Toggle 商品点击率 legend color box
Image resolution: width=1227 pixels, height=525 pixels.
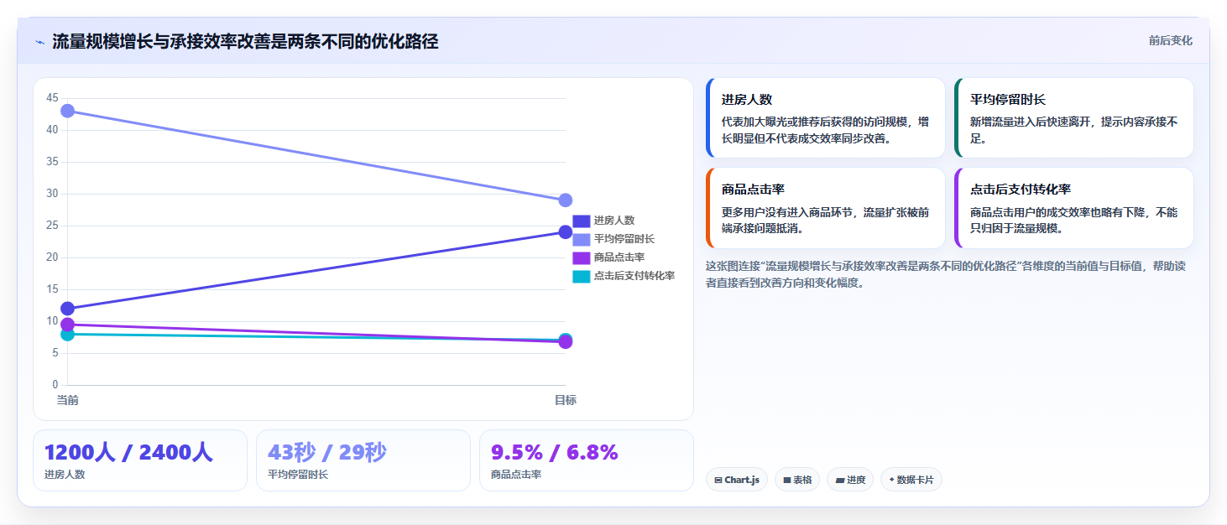pos(582,257)
